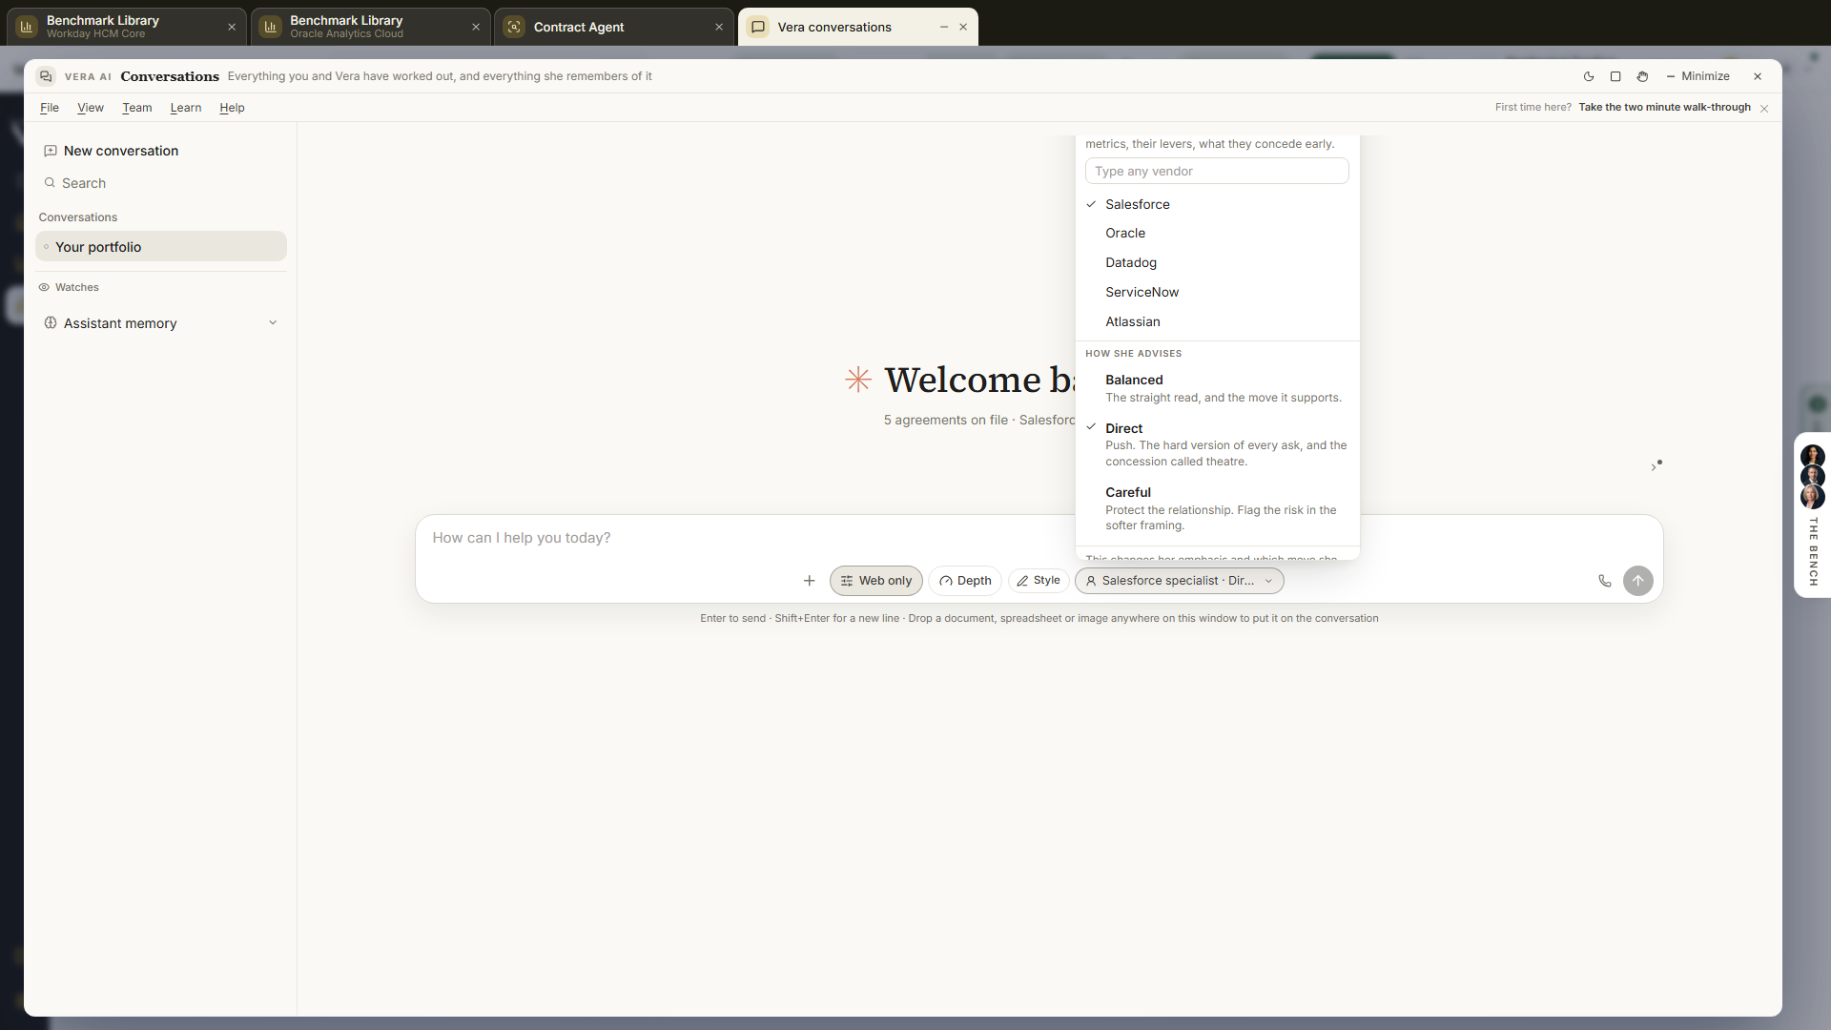Close the Workday HCM Core tab
Viewport: 1831px width, 1030px height.
coord(232,27)
